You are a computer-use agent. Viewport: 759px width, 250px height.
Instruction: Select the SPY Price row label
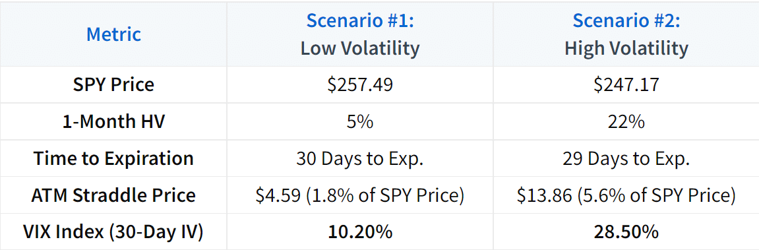pos(114,85)
